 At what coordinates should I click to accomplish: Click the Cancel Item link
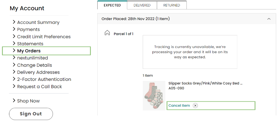pyautogui.click(x=179, y=106)
